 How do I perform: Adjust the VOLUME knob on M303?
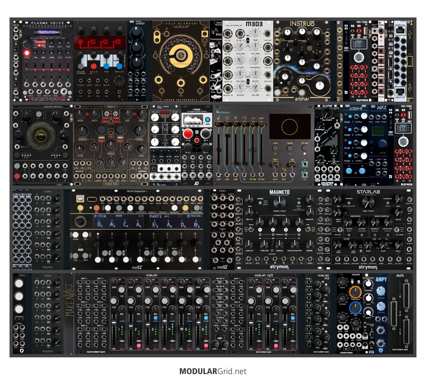point(255,88)
